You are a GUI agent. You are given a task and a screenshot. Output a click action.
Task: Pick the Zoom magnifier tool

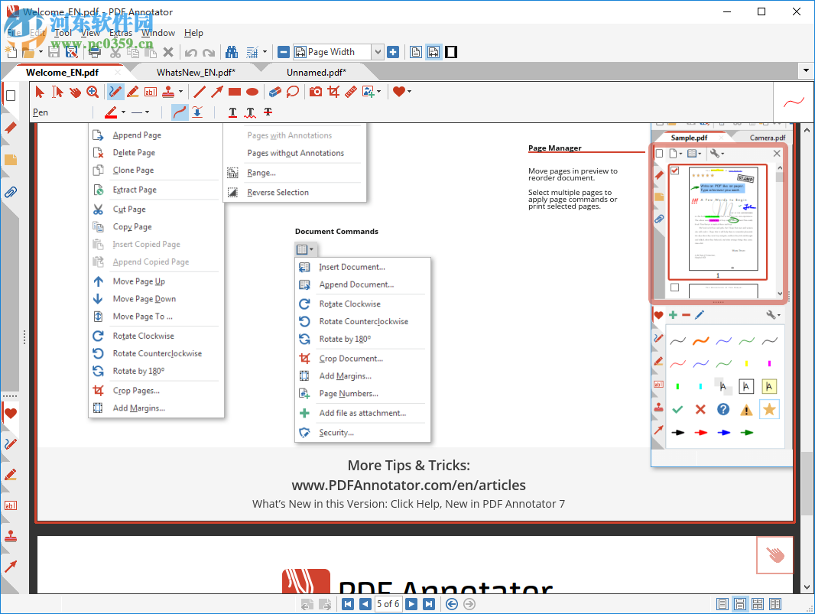[92, 92]
